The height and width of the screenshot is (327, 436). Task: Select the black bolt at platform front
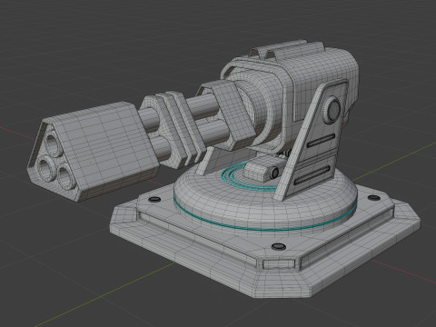[279, 246]
